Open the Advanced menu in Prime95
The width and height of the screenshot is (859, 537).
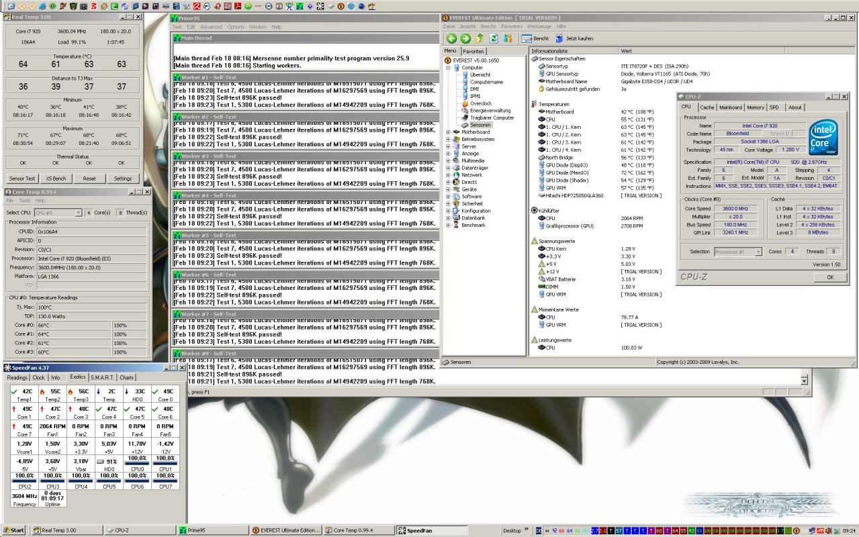coord(211,27)
